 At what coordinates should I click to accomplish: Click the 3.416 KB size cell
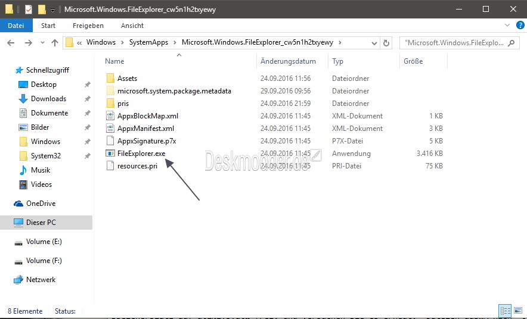430,154
